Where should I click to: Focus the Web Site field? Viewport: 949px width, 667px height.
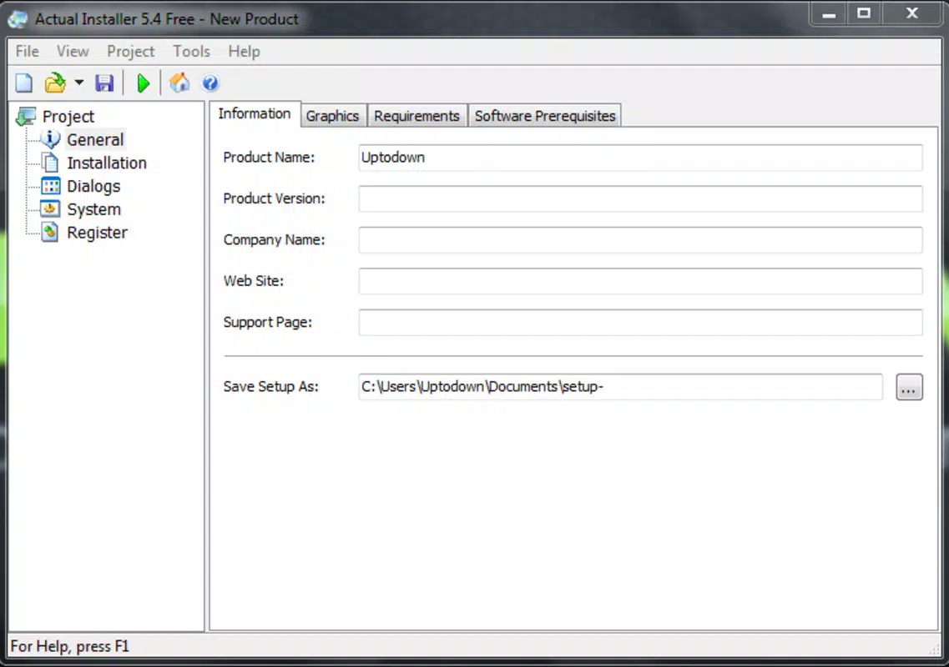click(x=640, y=281)
